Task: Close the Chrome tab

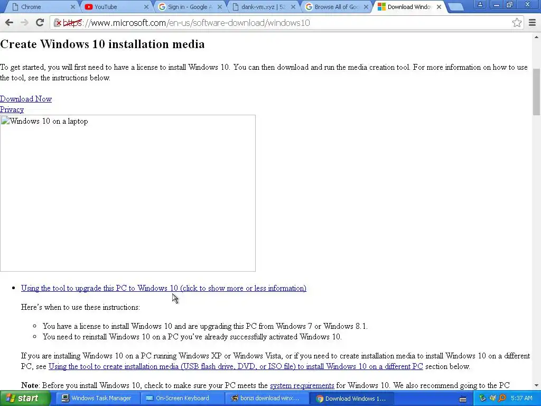Action: 73,7
